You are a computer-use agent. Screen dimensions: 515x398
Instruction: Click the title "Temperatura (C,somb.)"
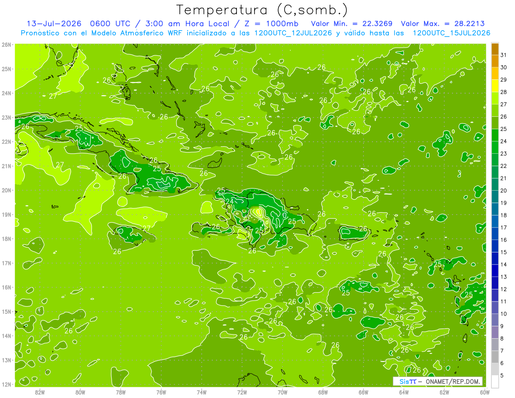pyautogui.click(x=262, y=9)
